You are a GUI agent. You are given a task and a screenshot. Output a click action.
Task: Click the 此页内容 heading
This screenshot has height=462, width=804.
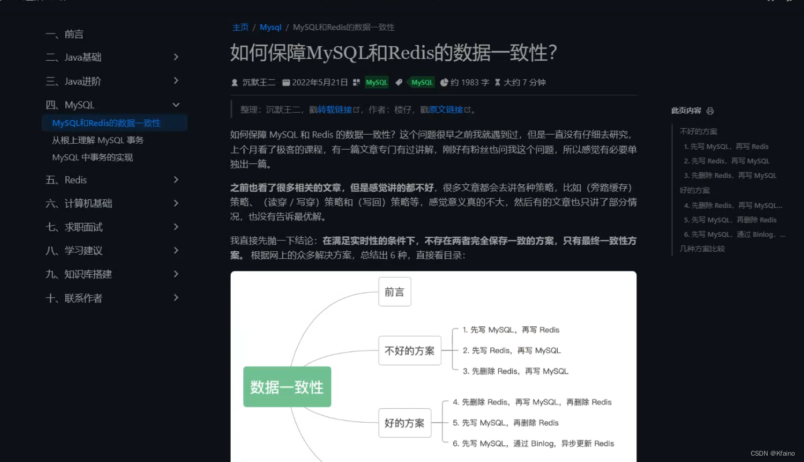(x=686, y=111)
